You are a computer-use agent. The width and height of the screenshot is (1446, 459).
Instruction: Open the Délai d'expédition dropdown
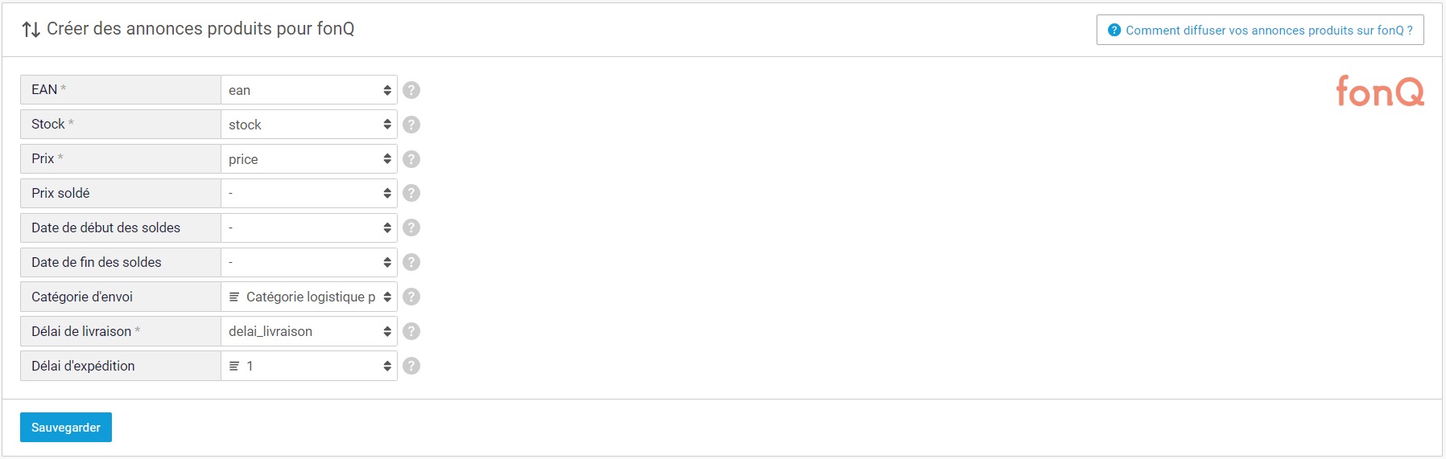point(309,366)
